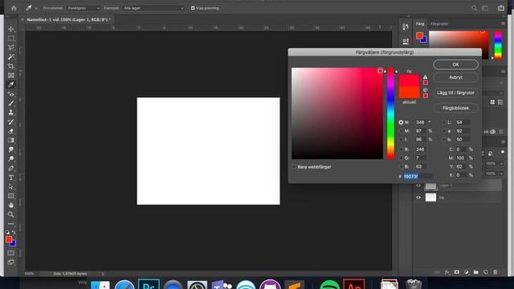This screenshot has height=289, width=514.
Task: Select the Namnlöst-1 document tab
Action: (x=68, y=19)
